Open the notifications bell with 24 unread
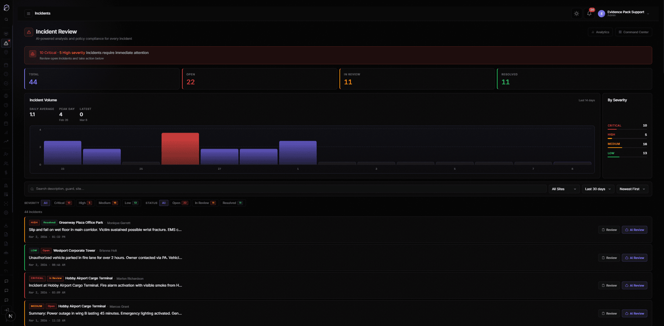The height and width of the screenshot is (326, 664). click(589, 13)
